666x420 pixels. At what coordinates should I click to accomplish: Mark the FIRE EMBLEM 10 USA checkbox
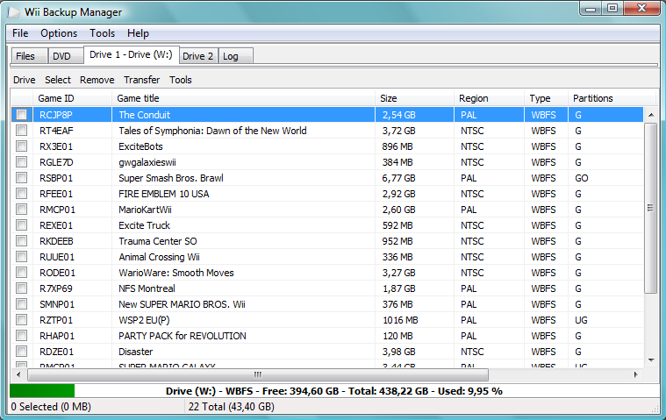coord(21,194)
